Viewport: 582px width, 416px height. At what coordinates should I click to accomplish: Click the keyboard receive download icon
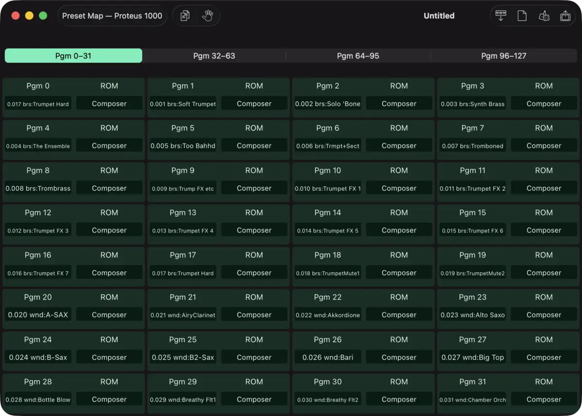[x=501, y=16]
